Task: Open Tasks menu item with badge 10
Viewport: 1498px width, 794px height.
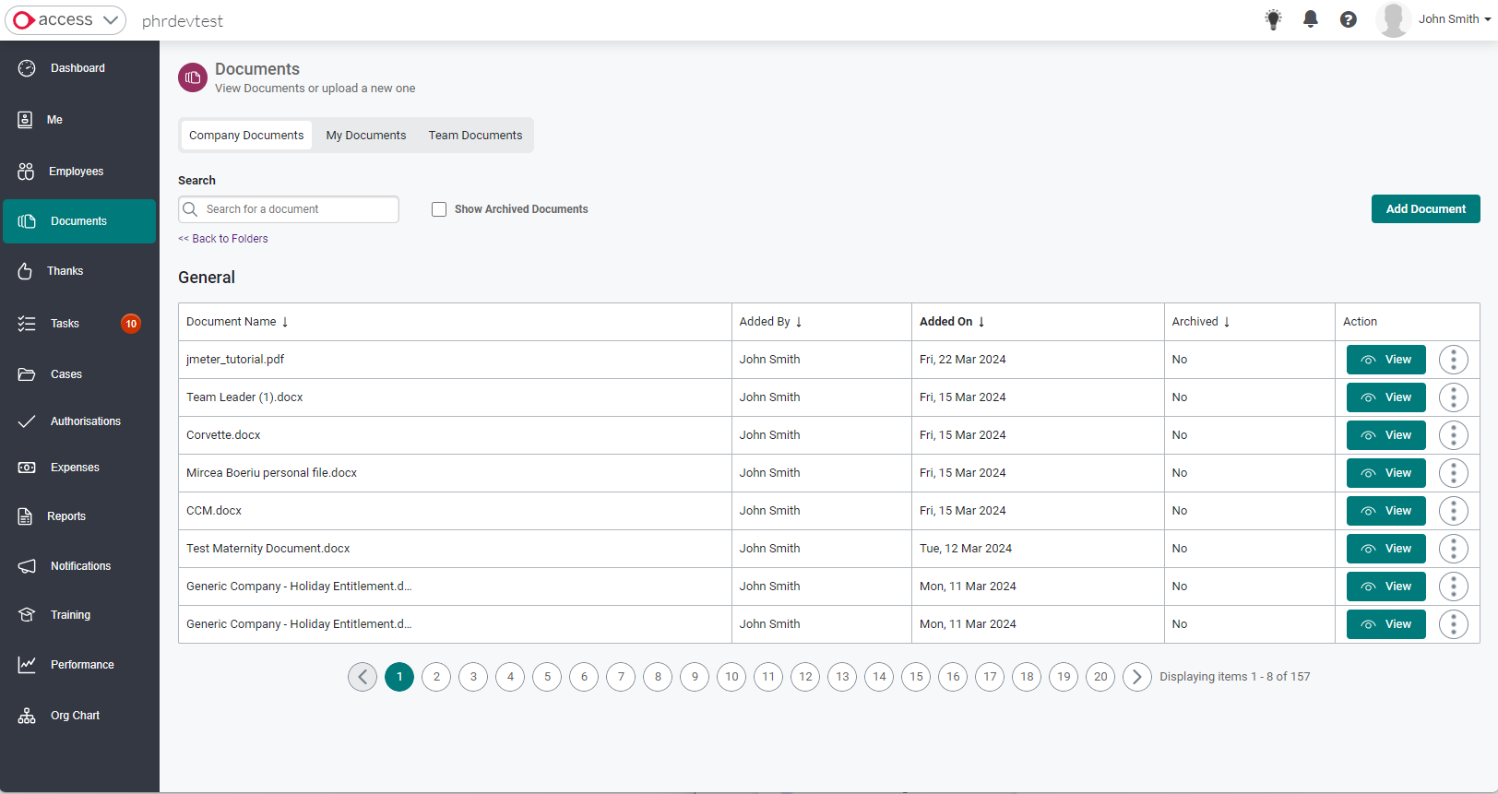Action: [x=79, y=324]
